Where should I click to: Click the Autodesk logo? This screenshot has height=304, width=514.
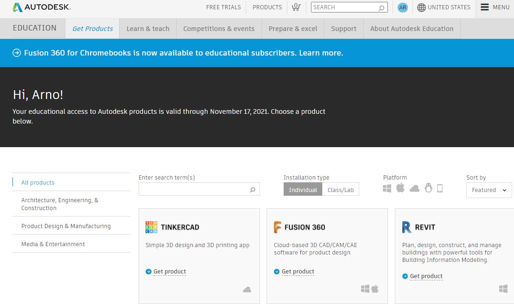(42, 7)
